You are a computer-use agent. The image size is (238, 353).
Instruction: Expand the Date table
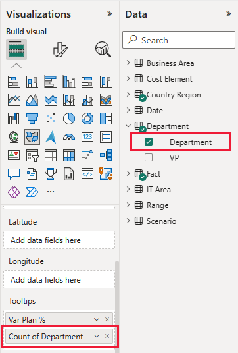(x=128, y=110)
